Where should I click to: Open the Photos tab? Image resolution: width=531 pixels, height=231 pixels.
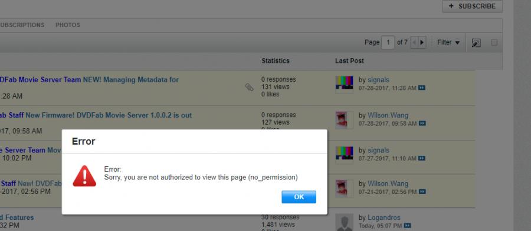point(68,25)
